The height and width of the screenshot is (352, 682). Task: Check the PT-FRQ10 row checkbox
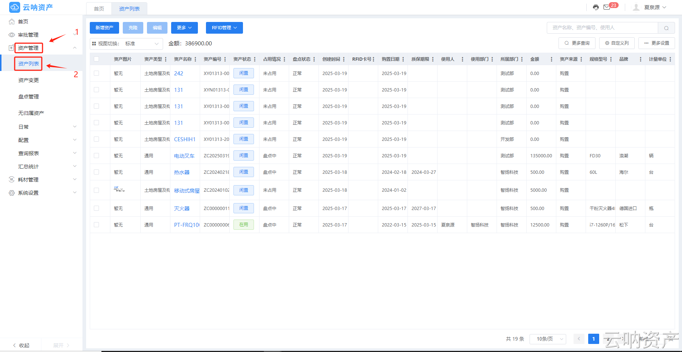click(96, 225)
